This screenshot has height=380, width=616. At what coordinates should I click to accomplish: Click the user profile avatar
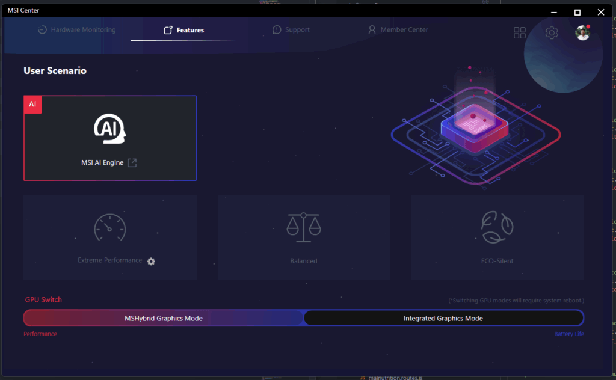click(582, 32)
